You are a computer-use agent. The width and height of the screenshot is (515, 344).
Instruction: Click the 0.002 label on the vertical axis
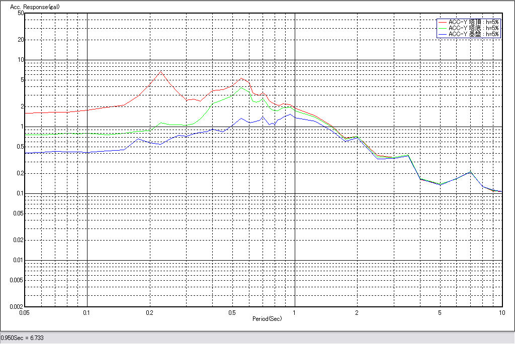tap(18, 306)
